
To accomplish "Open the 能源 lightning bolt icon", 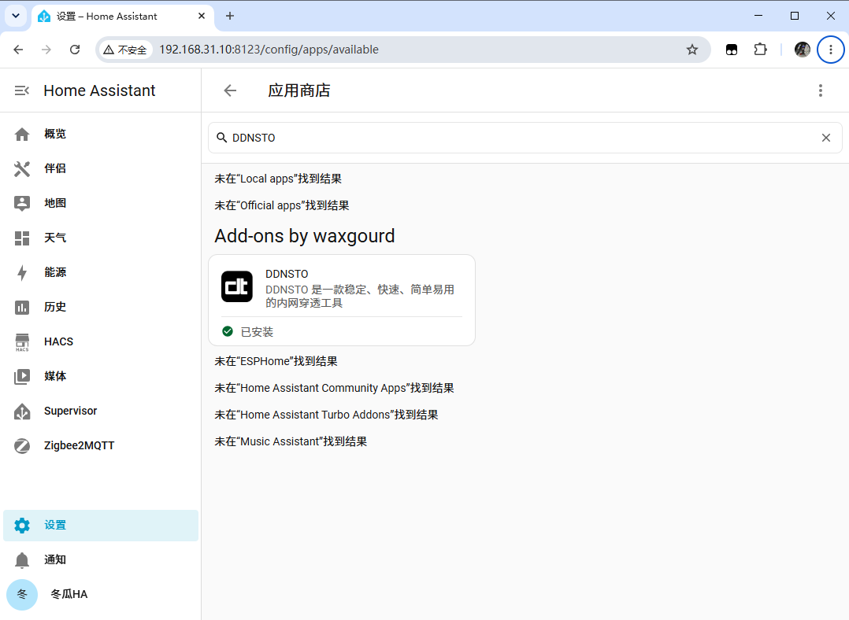I will [22, 273].
